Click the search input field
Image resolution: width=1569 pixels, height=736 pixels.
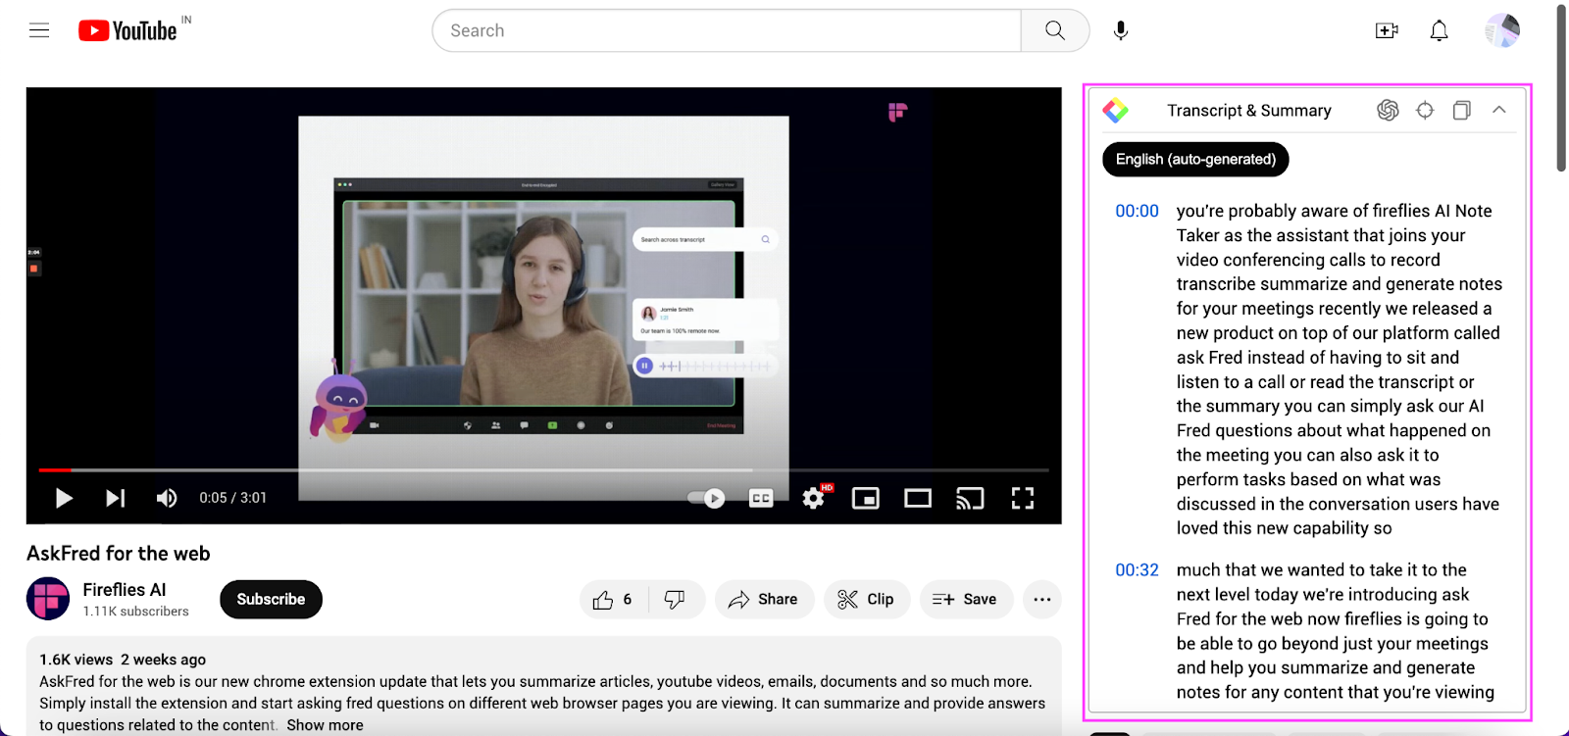coord(727,30)
